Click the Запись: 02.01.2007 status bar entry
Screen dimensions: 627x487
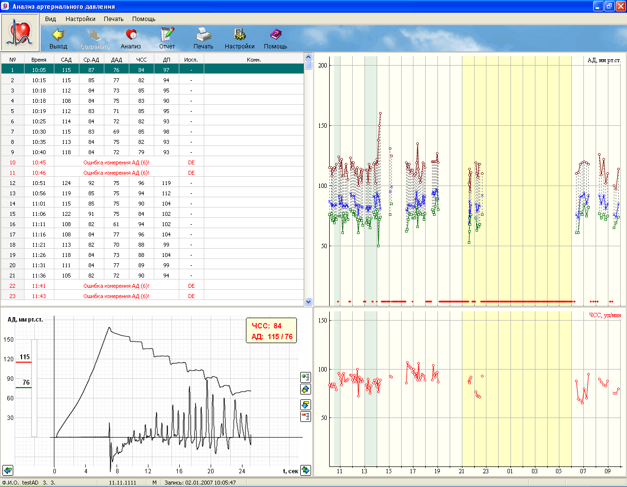tap(200, 483)
